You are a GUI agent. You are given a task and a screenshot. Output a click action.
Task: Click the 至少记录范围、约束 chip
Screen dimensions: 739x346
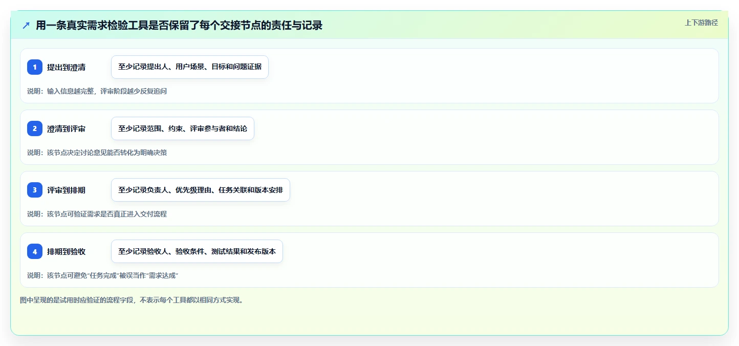pyautogui.click(x=183, y=128)
